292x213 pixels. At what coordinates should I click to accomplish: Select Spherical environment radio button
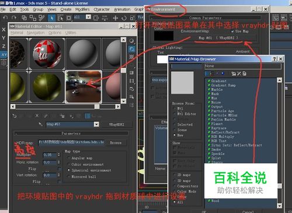pyautogui.click(x=68, y=170)
